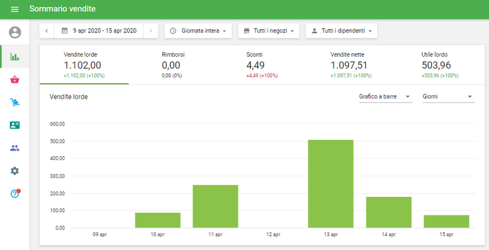Open the hamburger navigation menu
This screenshot has height=250, width=489.
tap(15, 9)
